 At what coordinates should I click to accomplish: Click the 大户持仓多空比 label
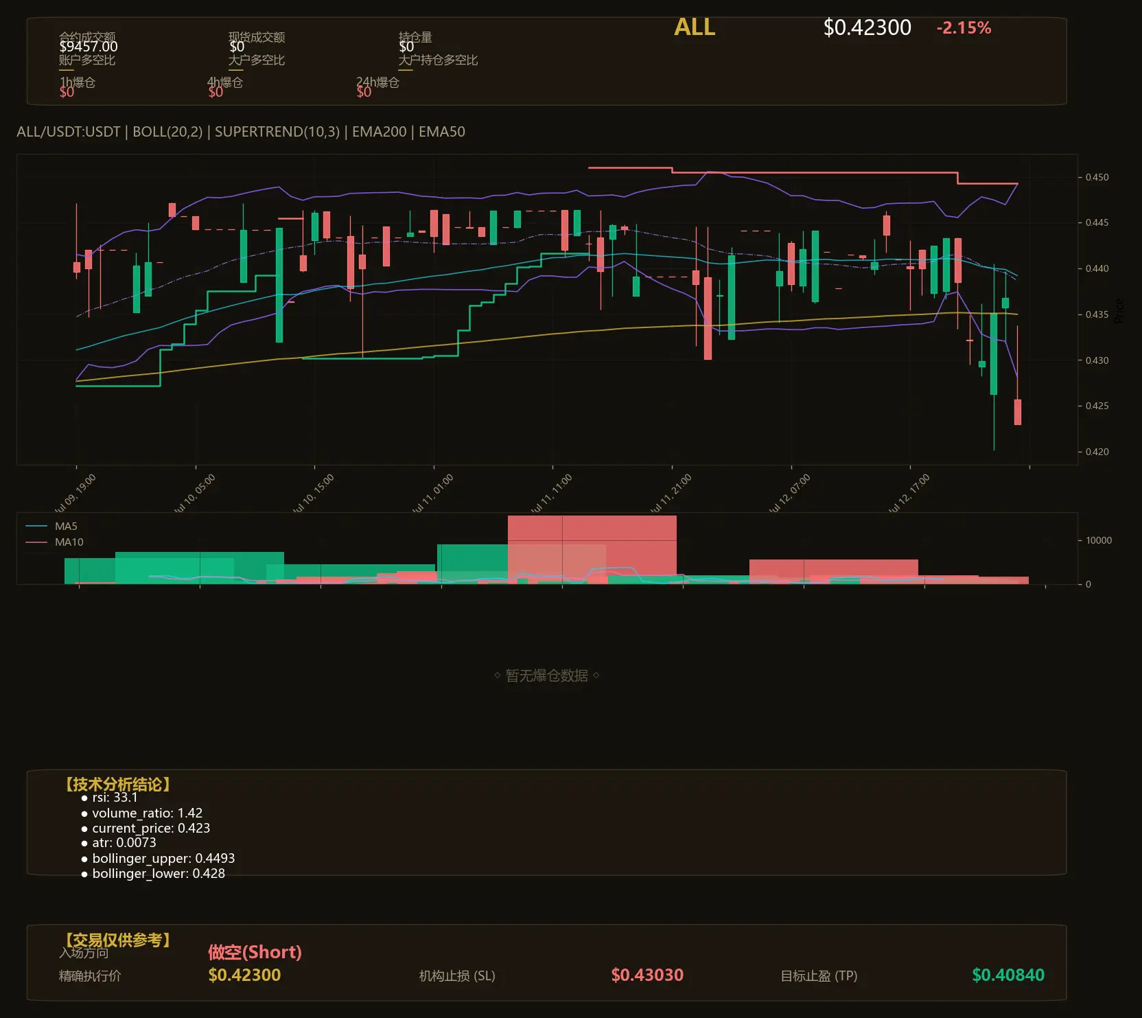pos(439,60)
